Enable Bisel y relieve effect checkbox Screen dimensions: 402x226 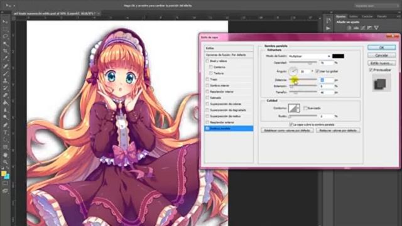click(x=207, y=61)
